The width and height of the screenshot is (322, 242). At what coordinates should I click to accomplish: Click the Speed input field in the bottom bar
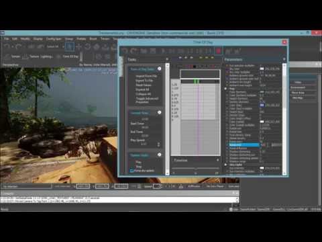(x=156, y=186)
